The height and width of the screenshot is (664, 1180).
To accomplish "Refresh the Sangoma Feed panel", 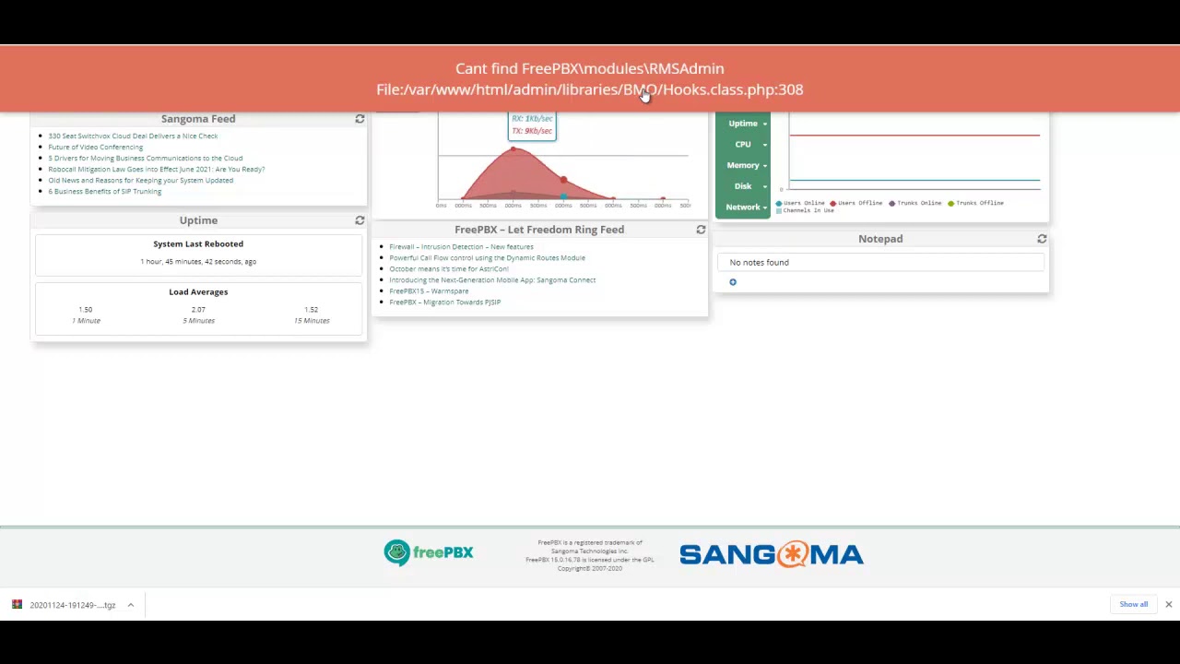I will 360,119.
